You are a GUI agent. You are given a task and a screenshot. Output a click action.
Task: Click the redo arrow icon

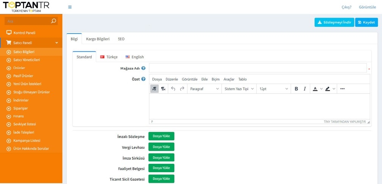(x=182, y=89)
